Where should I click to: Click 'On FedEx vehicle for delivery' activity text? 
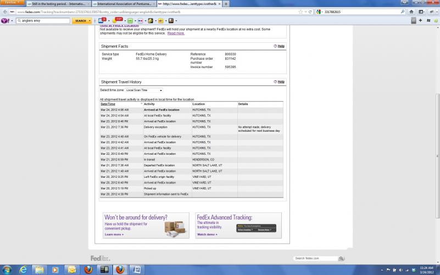[163, 137]
